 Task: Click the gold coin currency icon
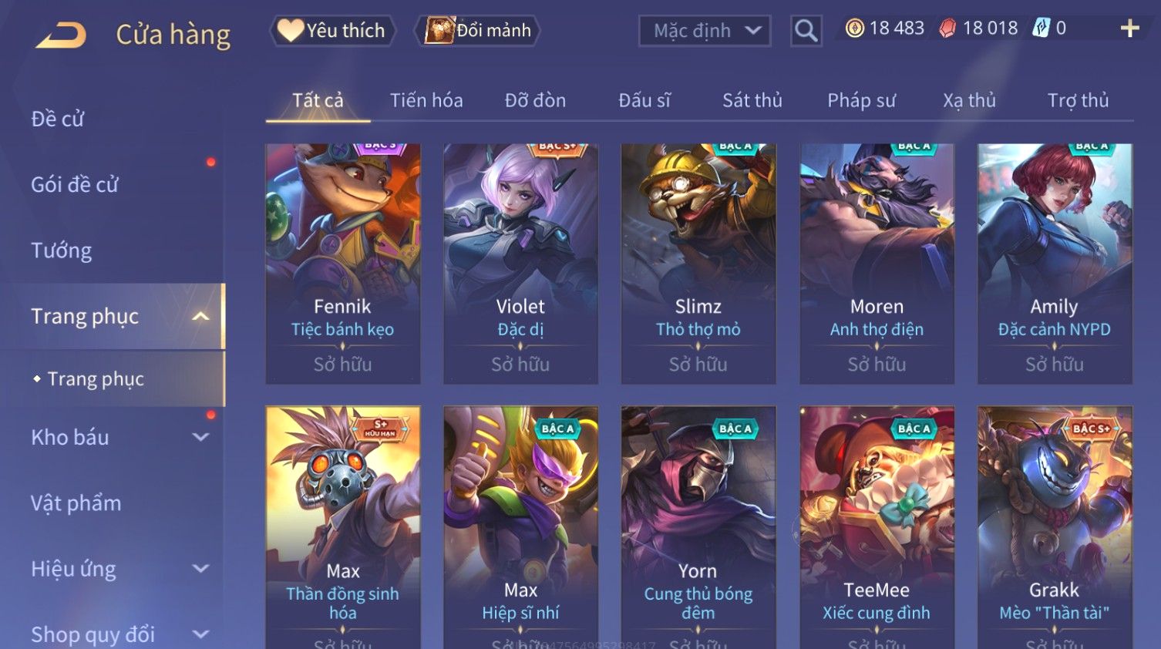854,29
